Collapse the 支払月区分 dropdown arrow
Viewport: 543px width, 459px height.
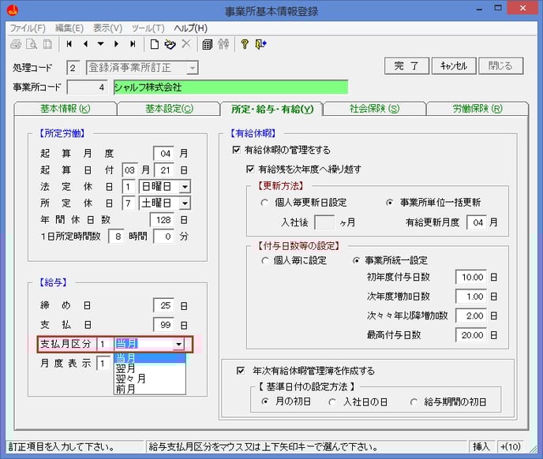point(178,344)
